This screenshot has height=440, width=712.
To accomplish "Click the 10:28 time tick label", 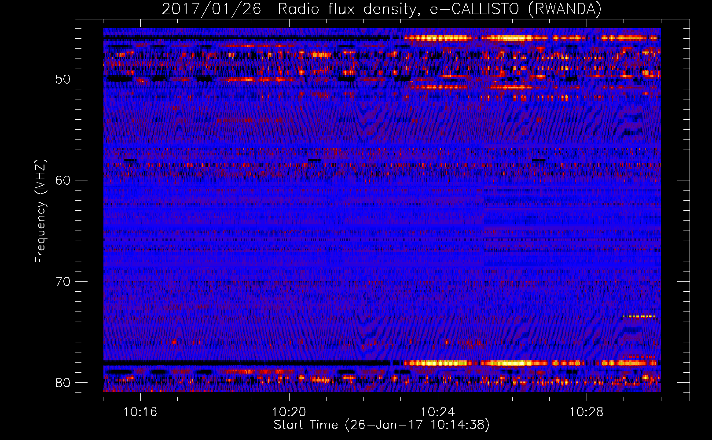I will (x=587, y=412).
